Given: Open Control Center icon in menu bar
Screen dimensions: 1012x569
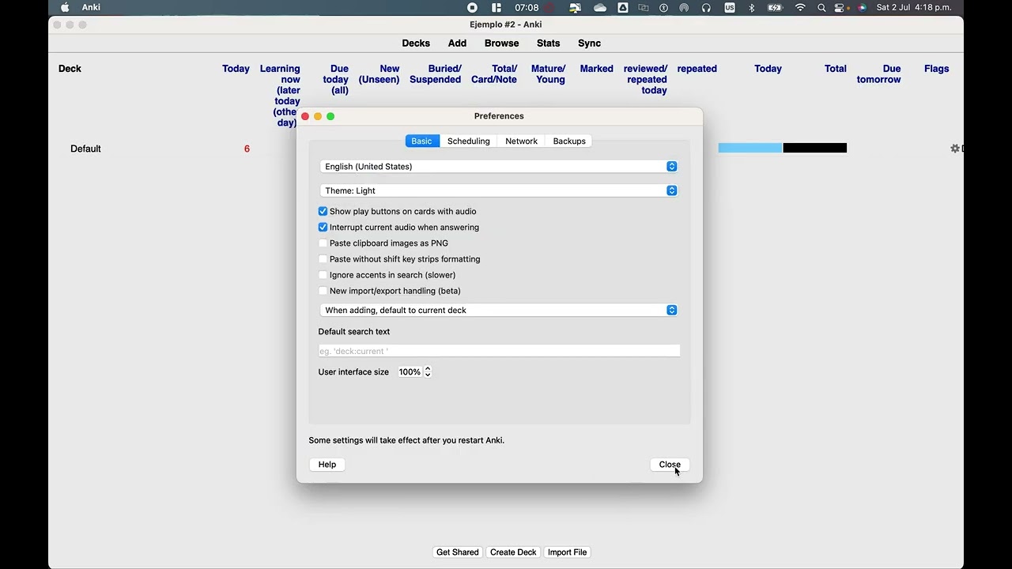Looking at the screenshot, I should [x=840, y=8].
